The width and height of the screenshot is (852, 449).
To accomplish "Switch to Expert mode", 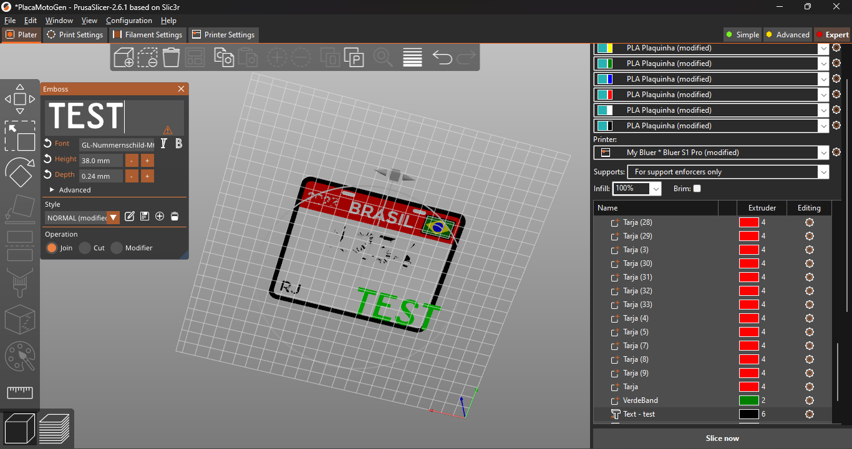I will pyautogui.click(x=833, y=35).
